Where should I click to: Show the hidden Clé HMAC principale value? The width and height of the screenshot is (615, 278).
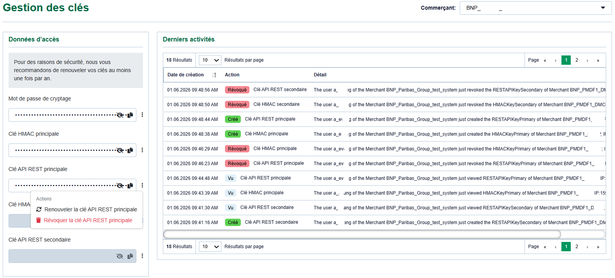[x=120, y=150]
